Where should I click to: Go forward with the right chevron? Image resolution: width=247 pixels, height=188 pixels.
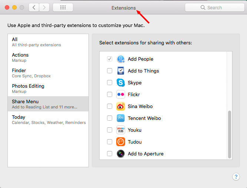point(44,7)
